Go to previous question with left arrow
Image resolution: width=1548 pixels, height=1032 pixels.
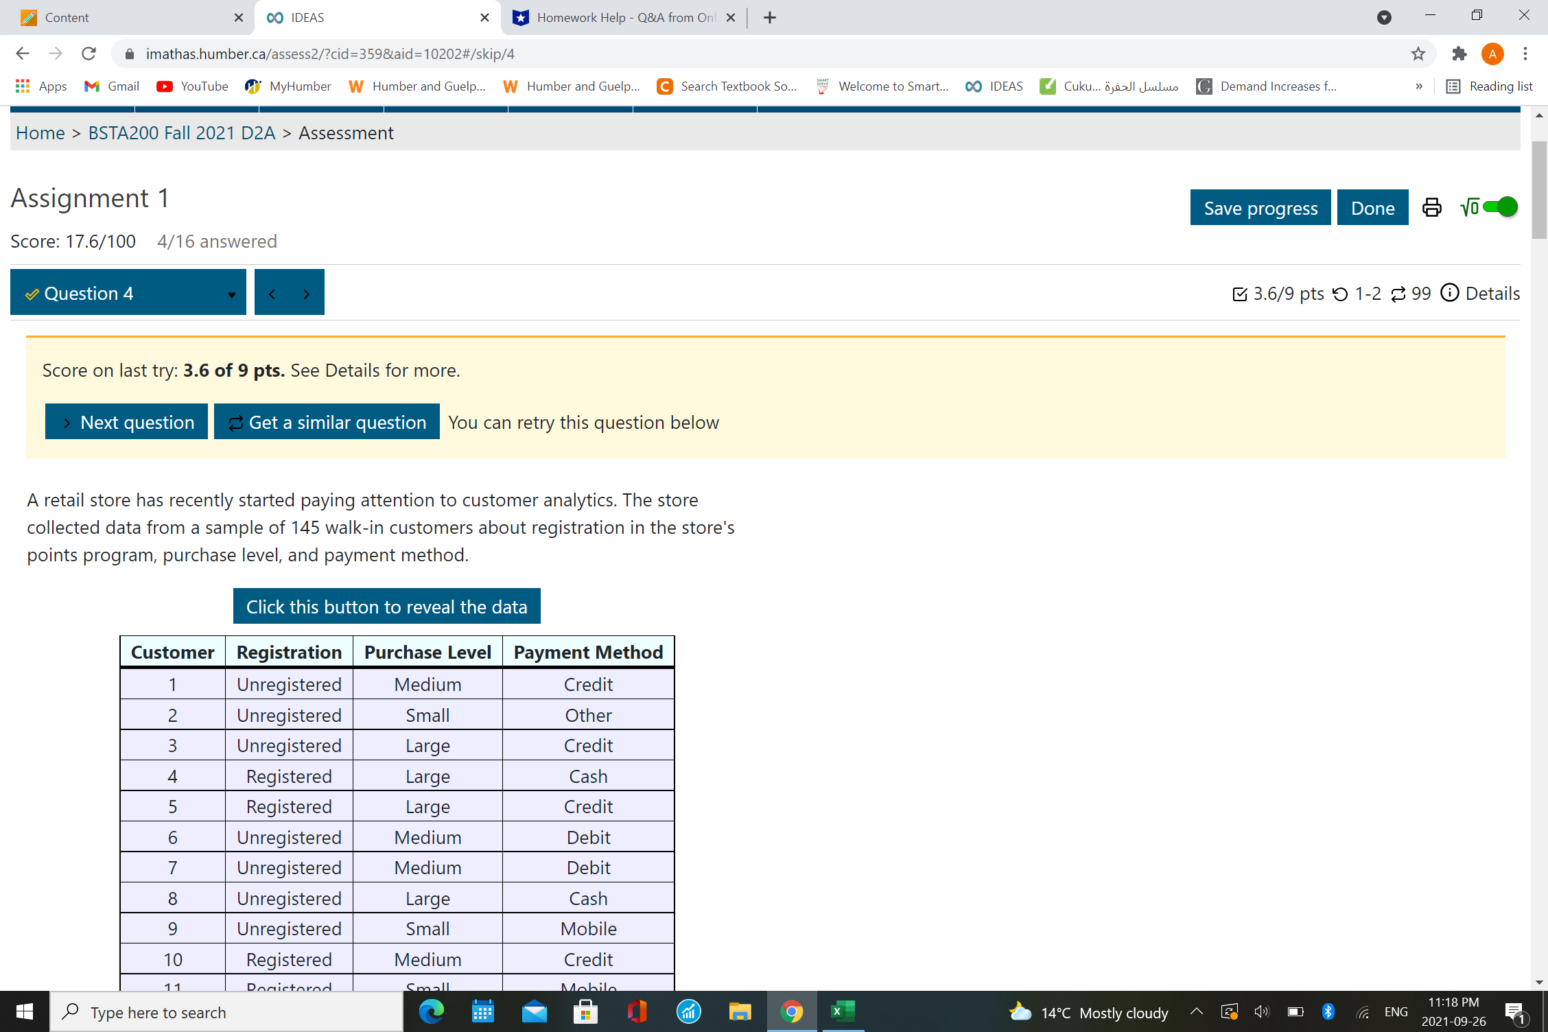tap(272, 294)
